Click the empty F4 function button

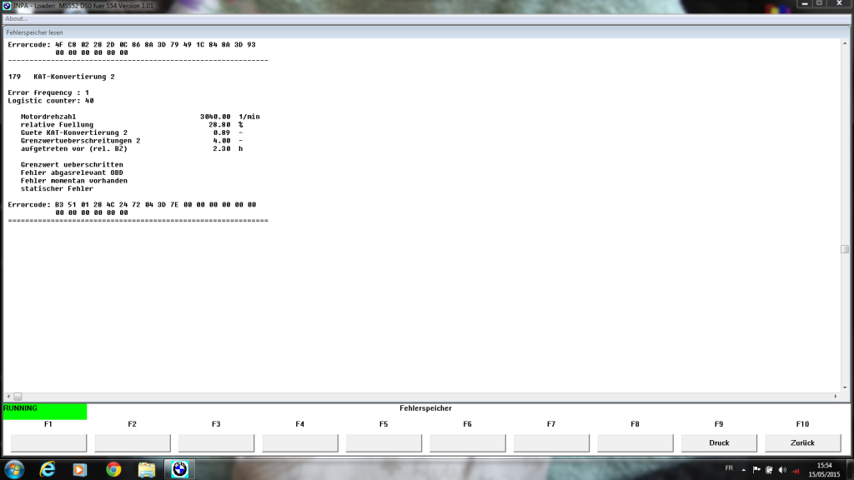300,443
